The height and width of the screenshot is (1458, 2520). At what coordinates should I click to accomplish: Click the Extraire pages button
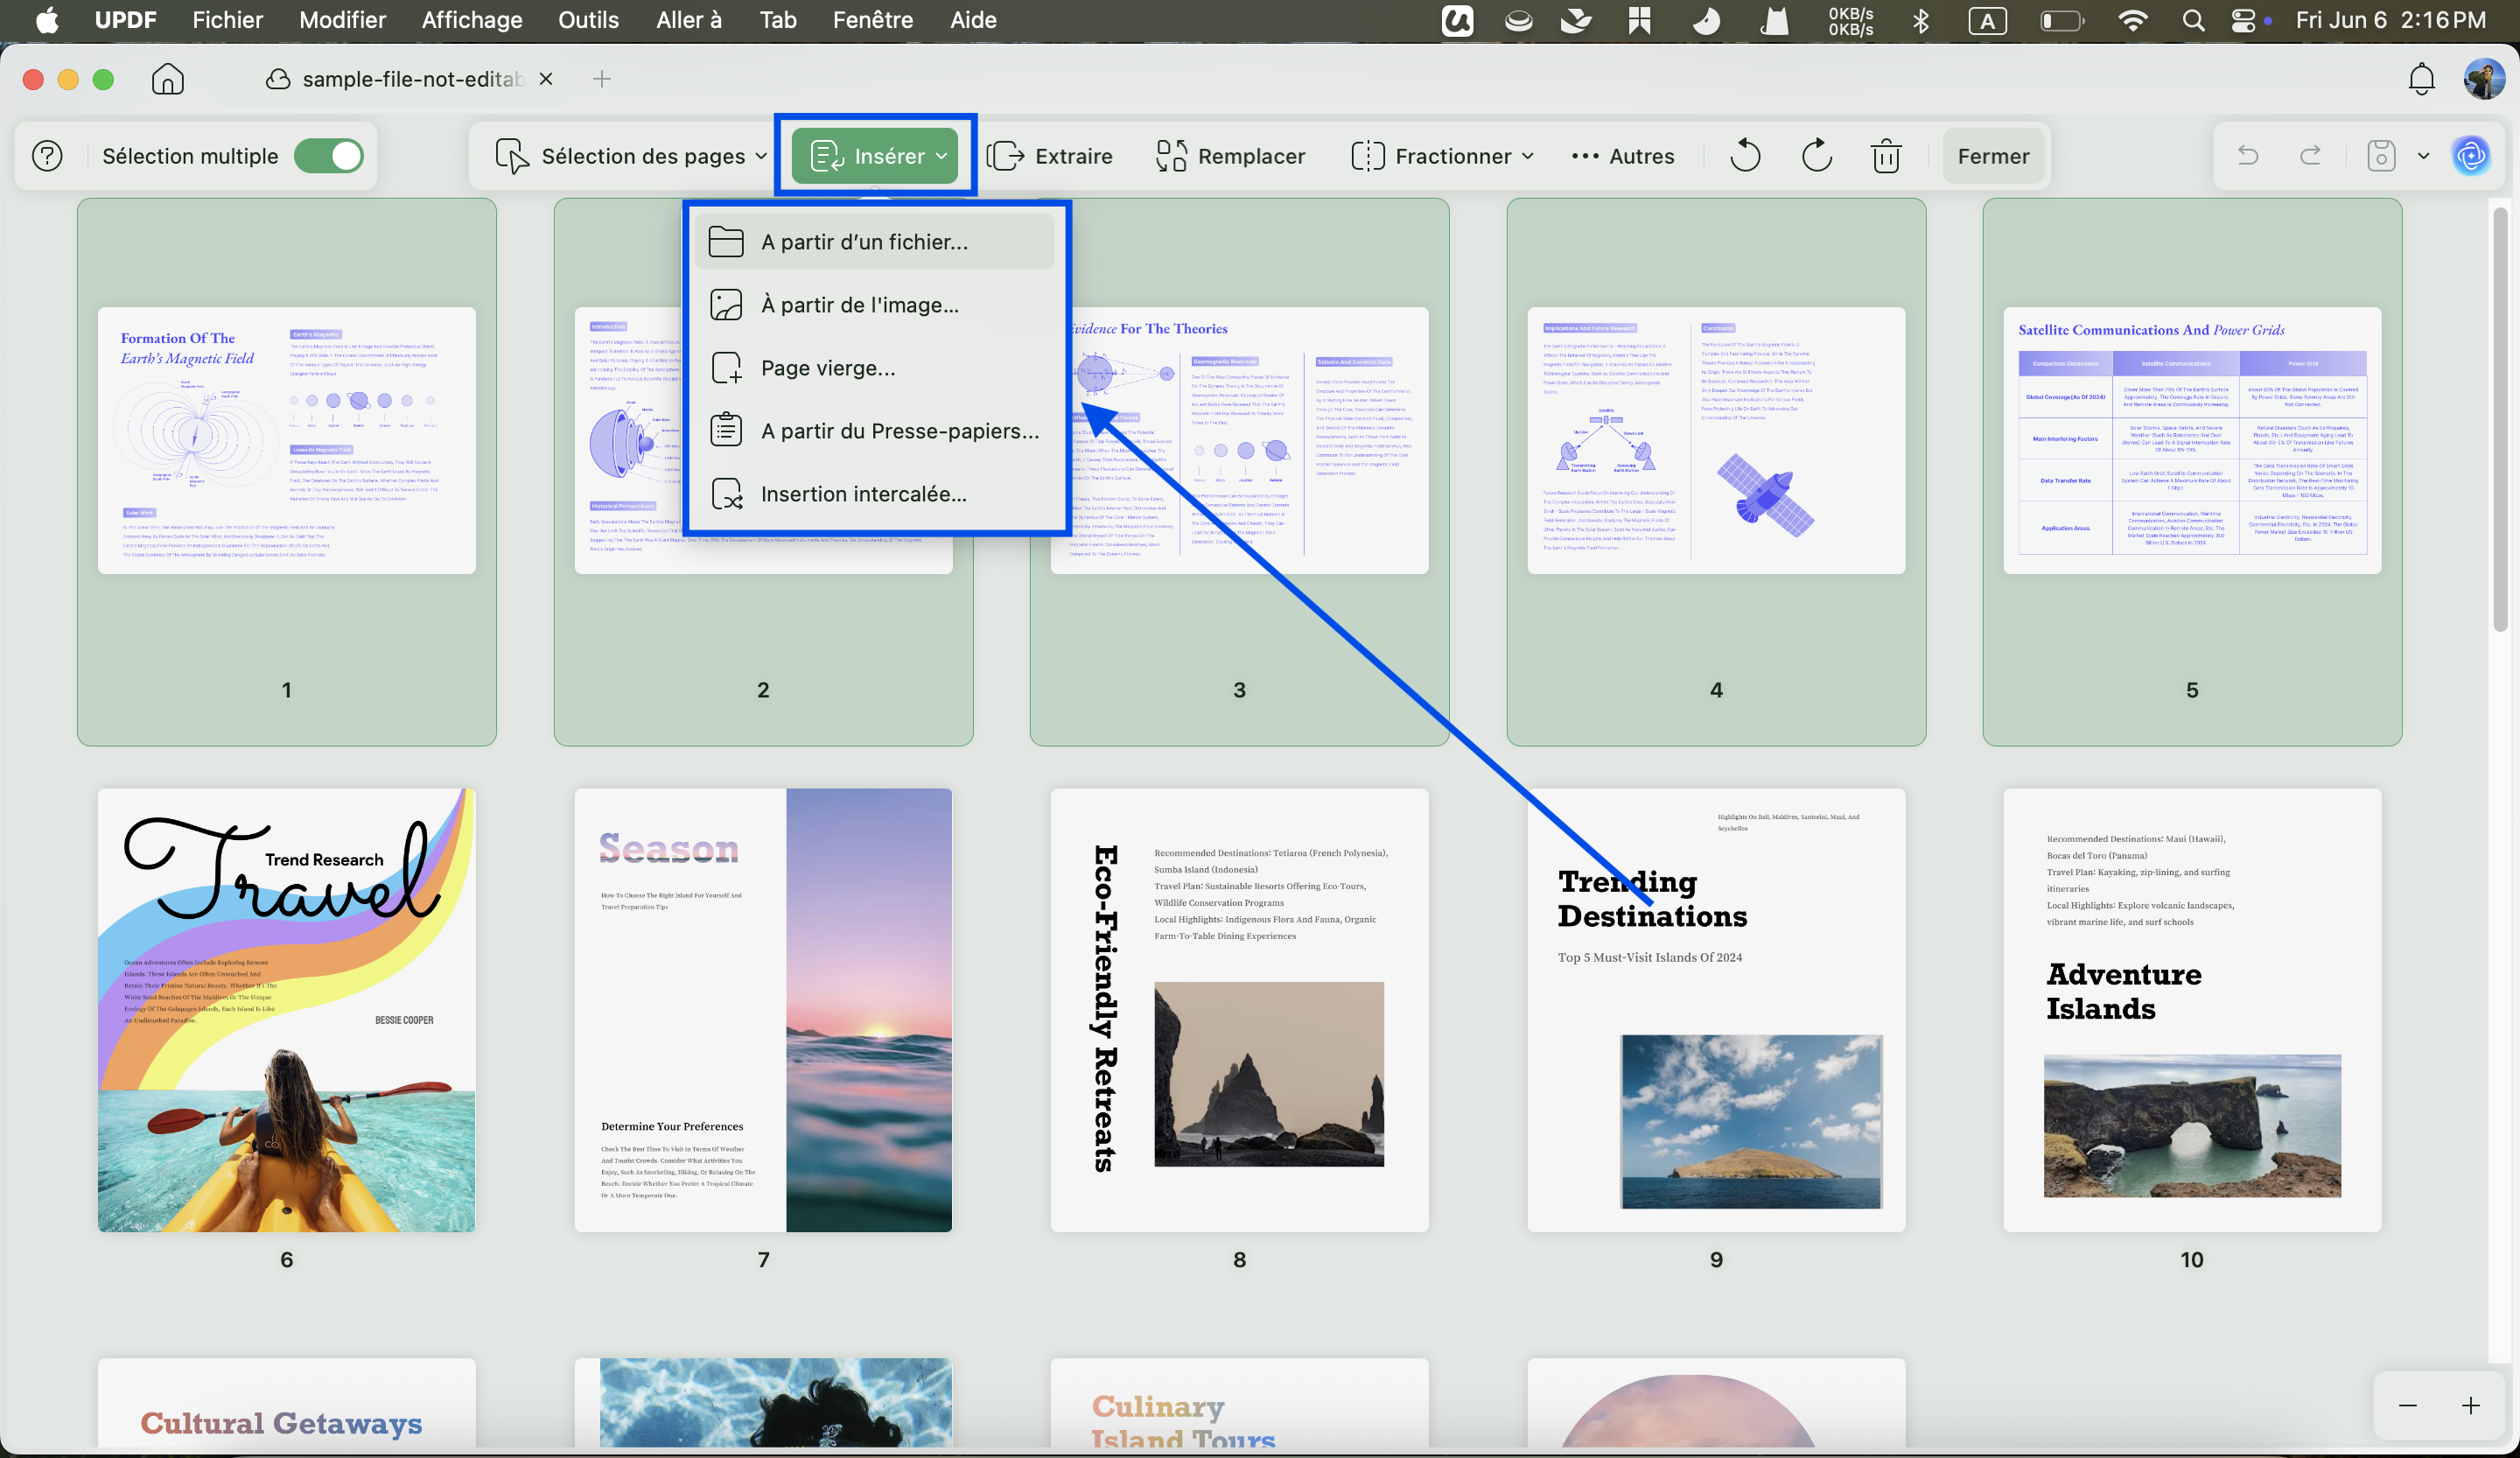pos(1049,156)
